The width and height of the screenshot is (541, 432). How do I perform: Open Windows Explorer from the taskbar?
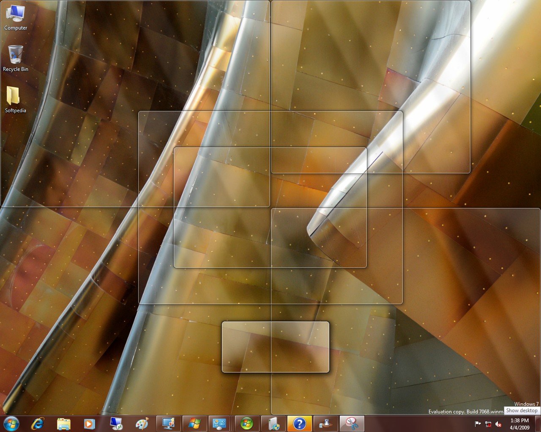tap(63, 424)
